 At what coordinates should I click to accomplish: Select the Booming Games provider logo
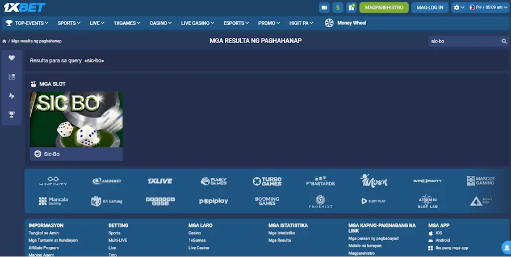[267, 201]
